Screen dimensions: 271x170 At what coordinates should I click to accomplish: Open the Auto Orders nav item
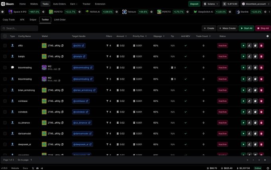tap(59, 4)
